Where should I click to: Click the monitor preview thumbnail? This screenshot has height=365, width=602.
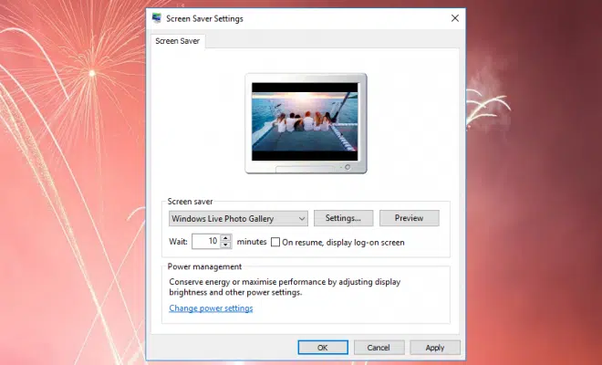point(306,123)
